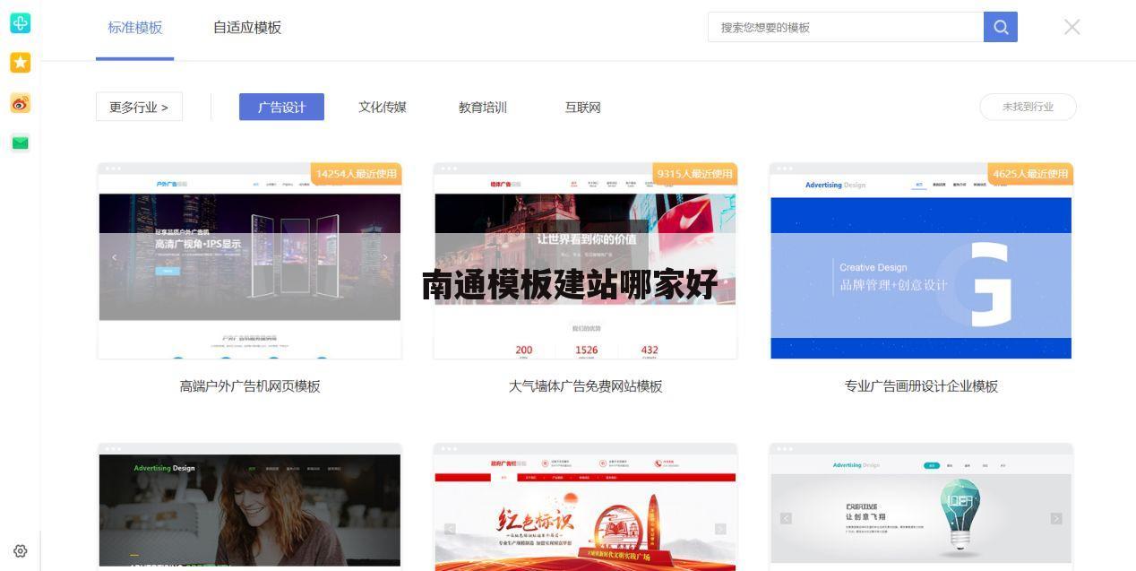Viewport: 1136px width, 571px height.
Task: Open the blue Creative Design template thumbnail
Action: tap(921, 261)
